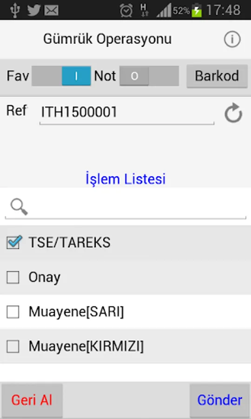Focus the İşlem Listesi search box
Image resolution: width=251 pixels, height=419 pixels.
(x=125, y=207)
